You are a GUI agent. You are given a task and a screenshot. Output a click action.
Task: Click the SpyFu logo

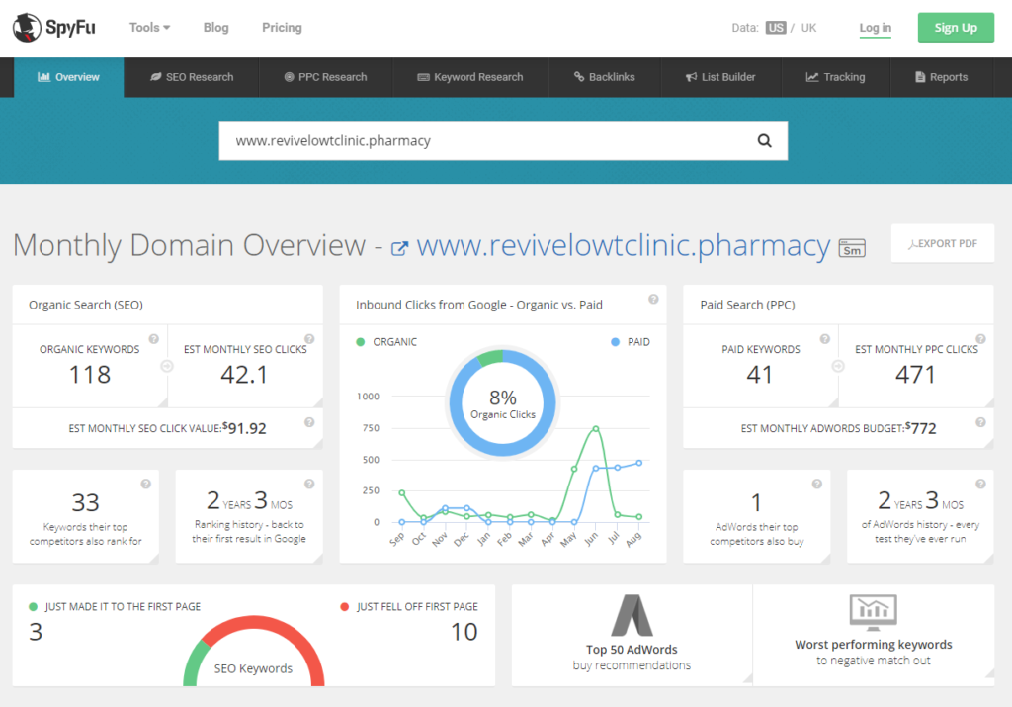tap(54, 27)
